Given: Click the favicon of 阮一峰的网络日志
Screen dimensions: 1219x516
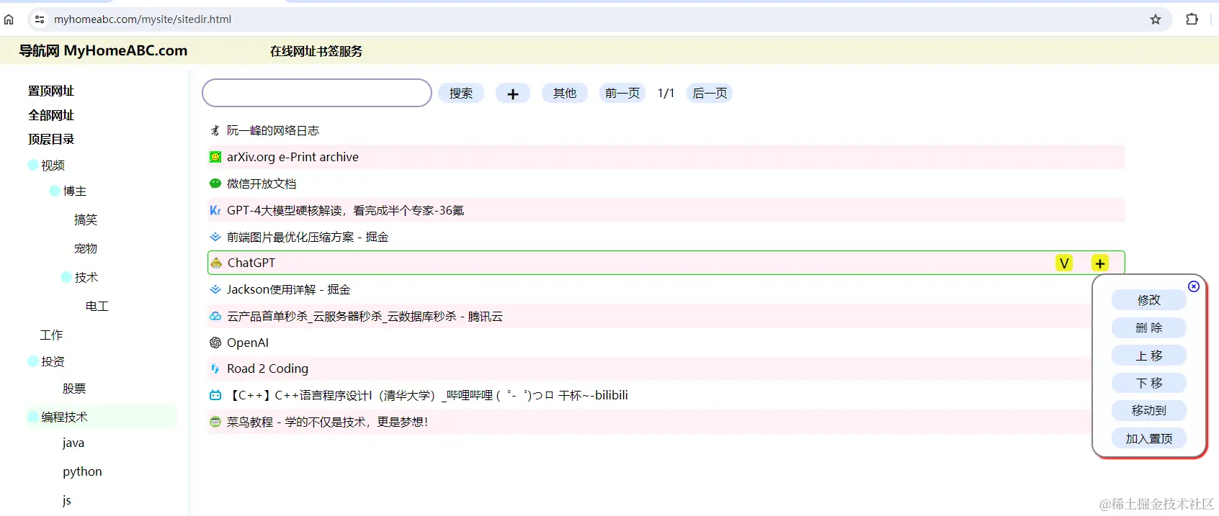Looking at the screenshot, I should click(215, 130).
